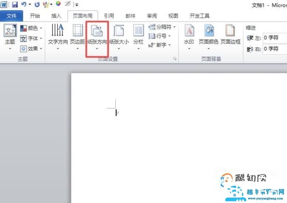Open the 页面设置 dialog launcher
The height and width of the screenshot is (203, 287).
[175, 59]
